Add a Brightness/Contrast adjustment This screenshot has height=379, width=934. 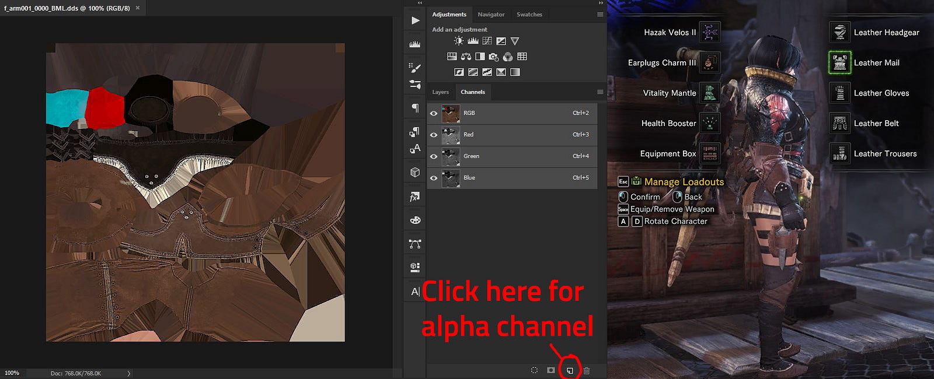pos(459,41)
